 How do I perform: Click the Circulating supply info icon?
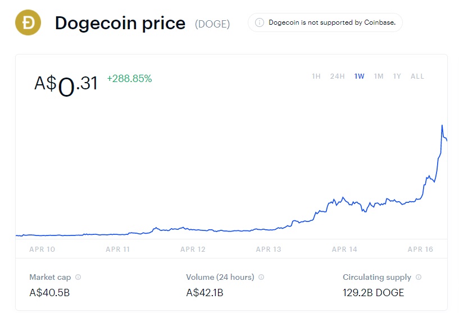click(x=419, y=277)
